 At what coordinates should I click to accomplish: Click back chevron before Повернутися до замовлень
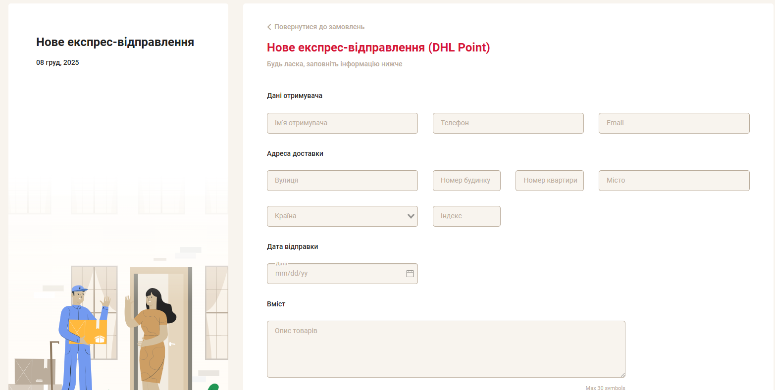pos(269,27)
